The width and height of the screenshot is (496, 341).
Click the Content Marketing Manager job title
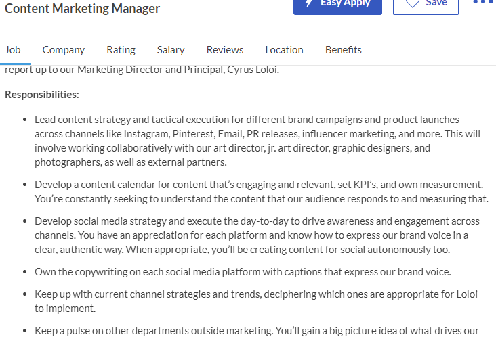coord(82,9)
